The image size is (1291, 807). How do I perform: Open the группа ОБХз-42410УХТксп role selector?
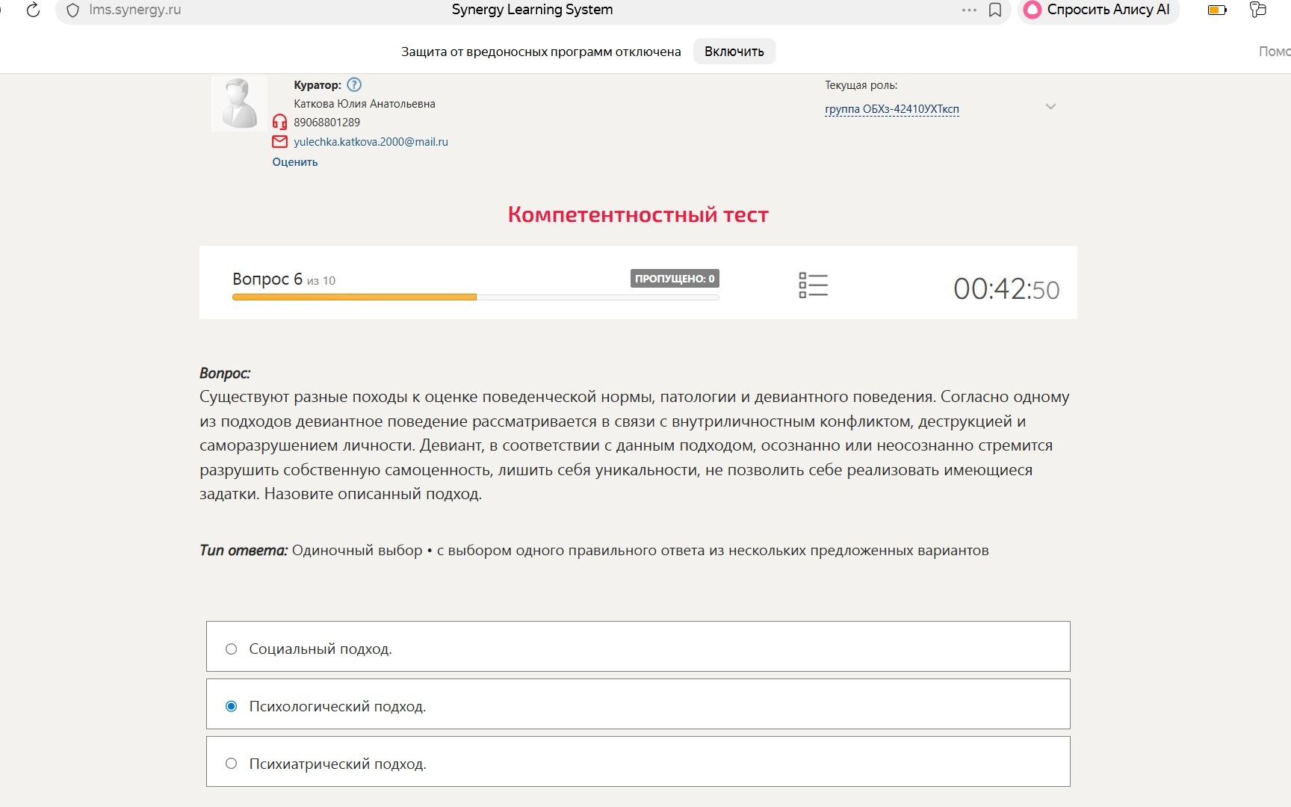point(892,109)
